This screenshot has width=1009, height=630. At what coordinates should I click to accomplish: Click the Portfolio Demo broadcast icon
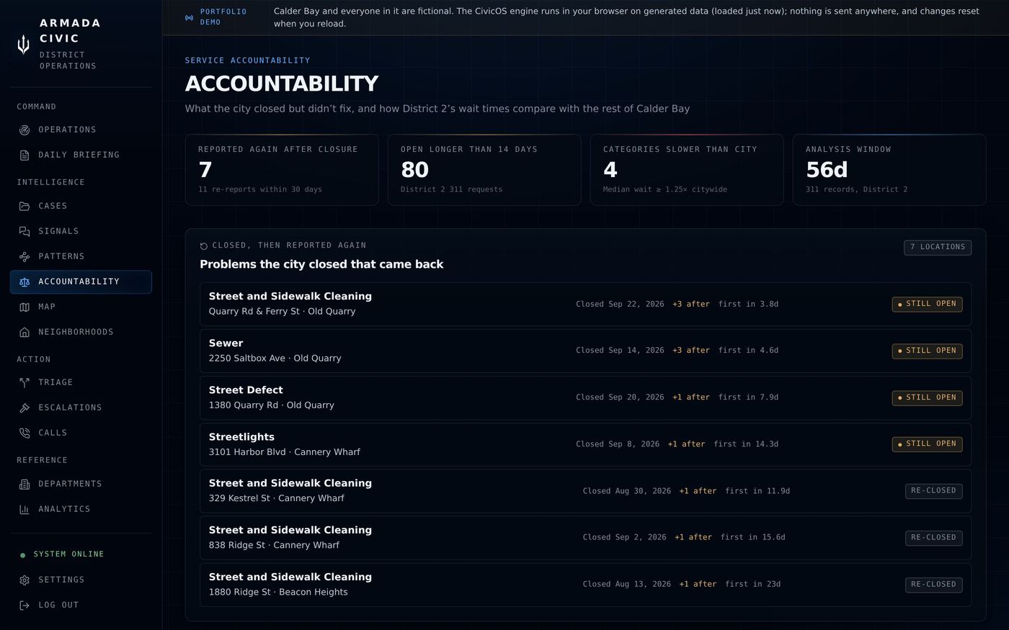pos(190,18)
